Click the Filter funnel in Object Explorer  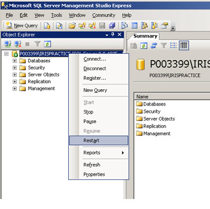38,44
